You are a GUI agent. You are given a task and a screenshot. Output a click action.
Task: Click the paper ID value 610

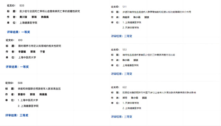20,40
